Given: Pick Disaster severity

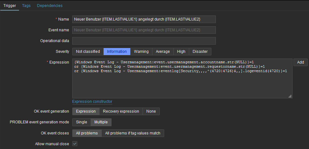Looking at the screenshot, I should pos(200,52).
